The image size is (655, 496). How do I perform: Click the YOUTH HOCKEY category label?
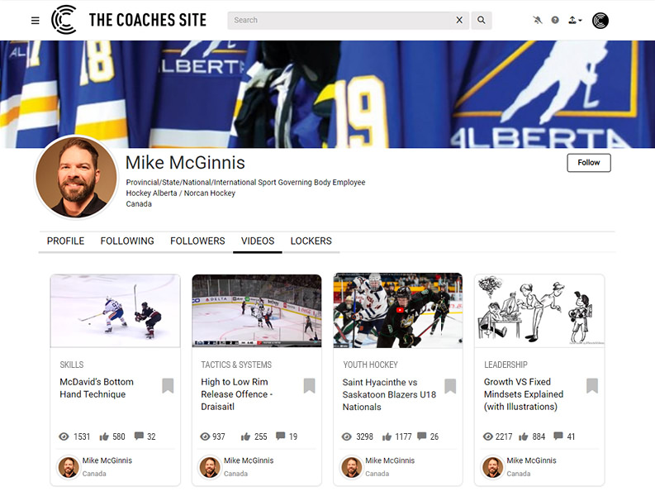pos(370,365)
